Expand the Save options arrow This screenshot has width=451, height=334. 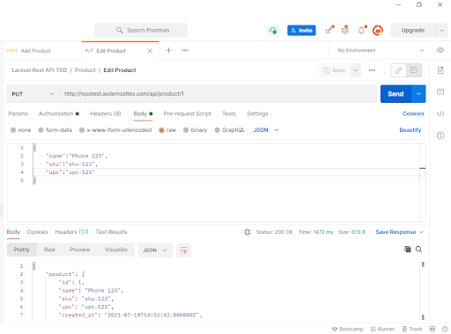coord(355,70)
